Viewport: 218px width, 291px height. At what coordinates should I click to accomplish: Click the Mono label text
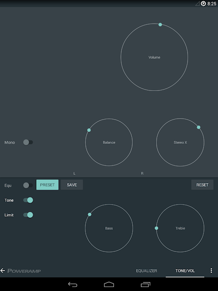click(x=10, y=142)
